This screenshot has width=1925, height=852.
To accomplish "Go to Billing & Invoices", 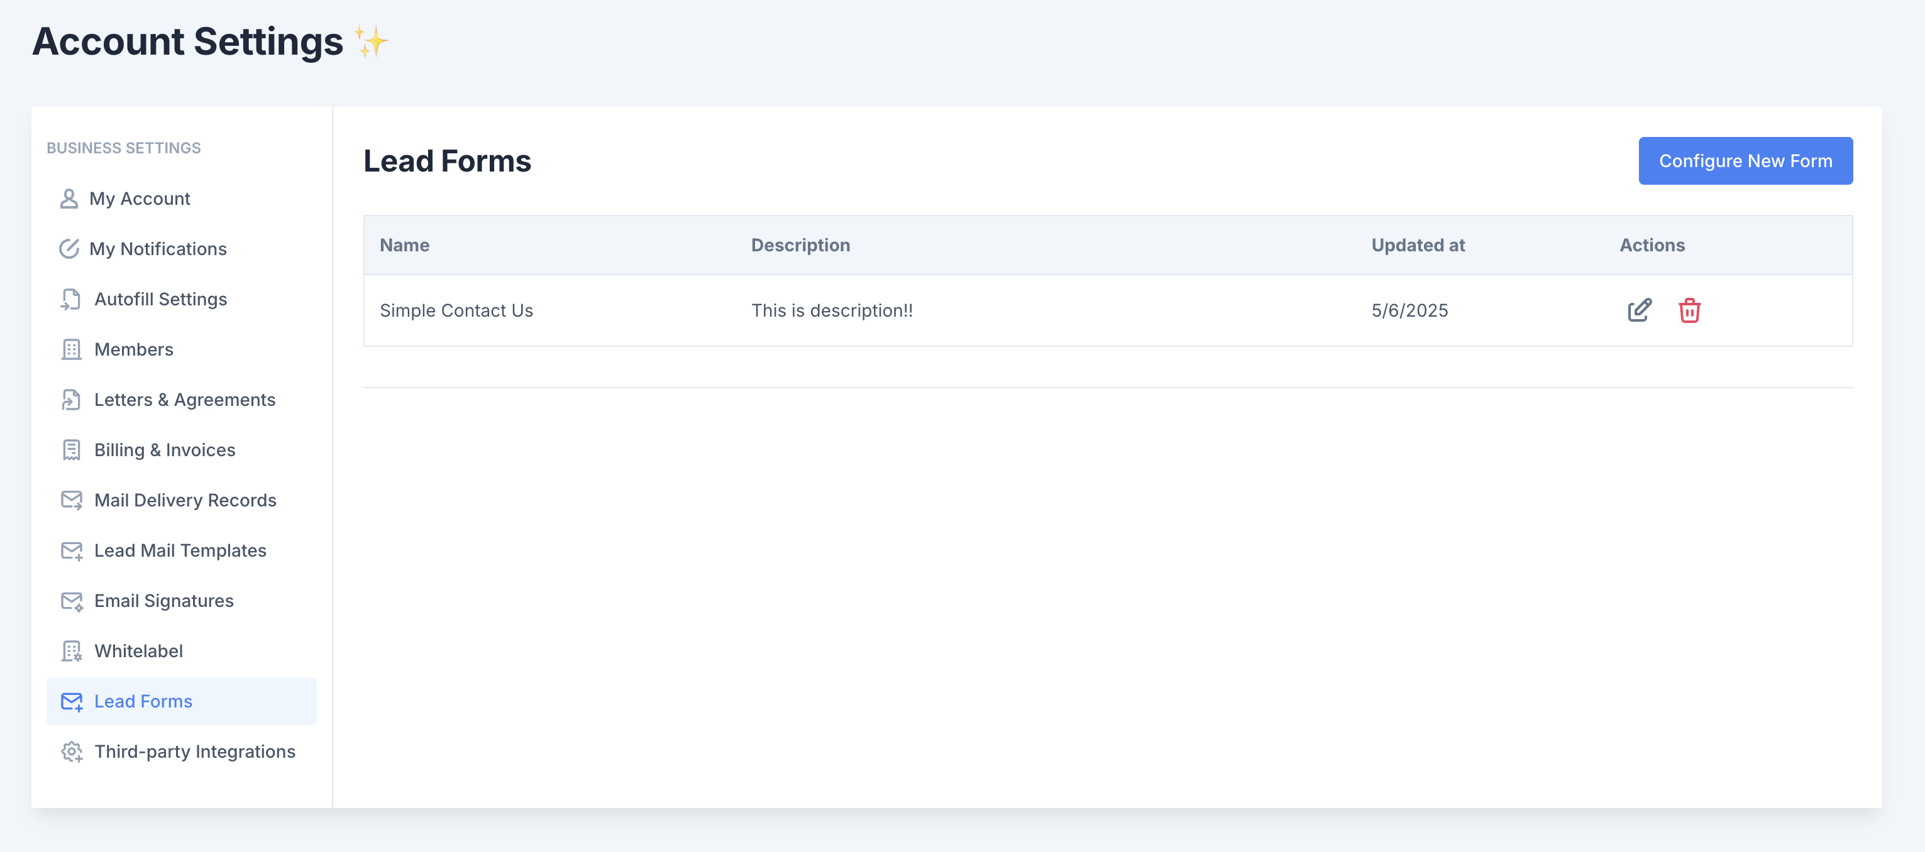I will [x=182, y=449].
